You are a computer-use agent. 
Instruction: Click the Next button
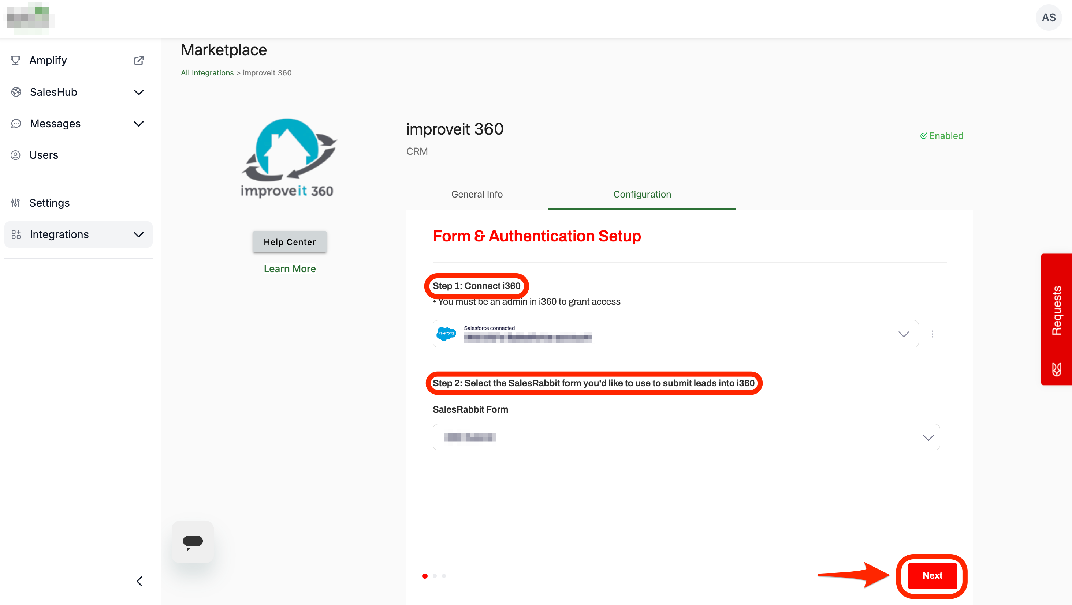[932, 576]
